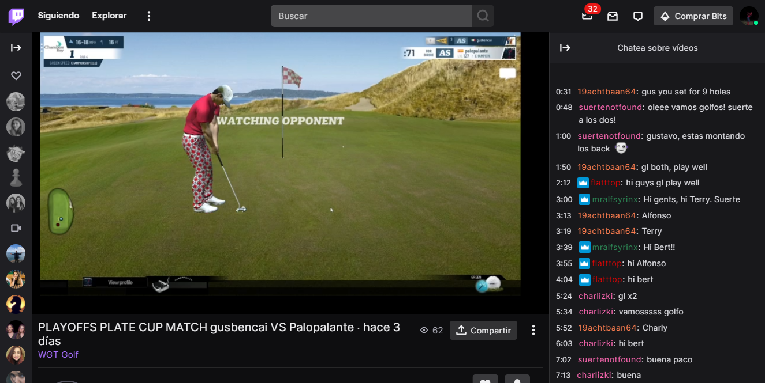
Task: Click the Compartir share button
Action: [483, 331]
